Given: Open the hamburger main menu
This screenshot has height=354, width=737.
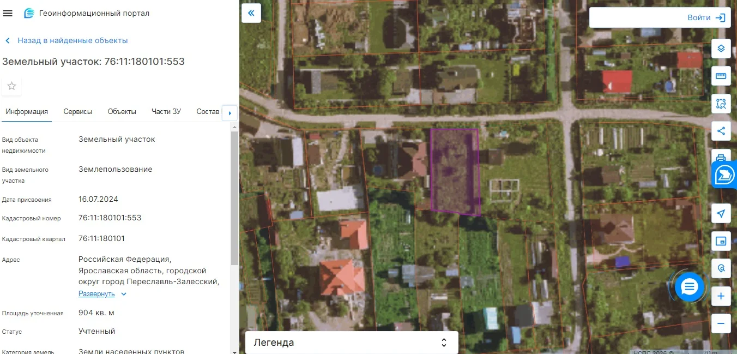Looking at the screenshot, I should click(8, 13).
